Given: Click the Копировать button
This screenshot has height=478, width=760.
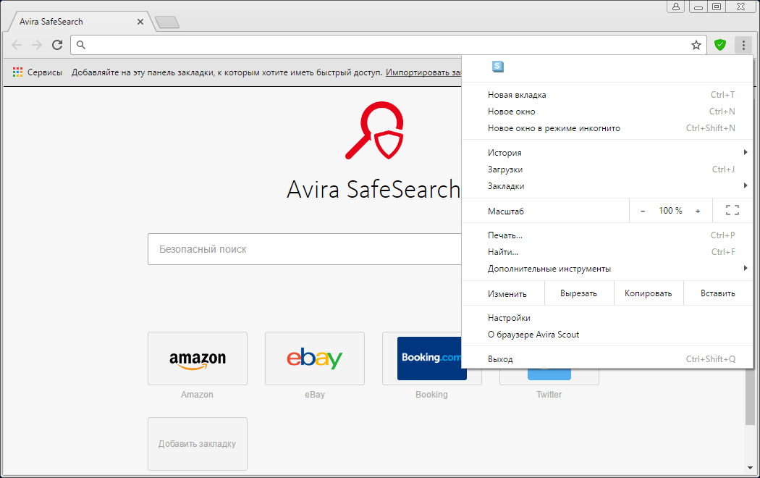Looking at the screenshot, I should [649, 293].
